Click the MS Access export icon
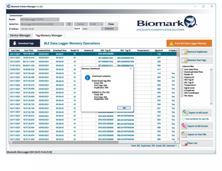This screenshot has height=171, width=222. tap(184, 126)
